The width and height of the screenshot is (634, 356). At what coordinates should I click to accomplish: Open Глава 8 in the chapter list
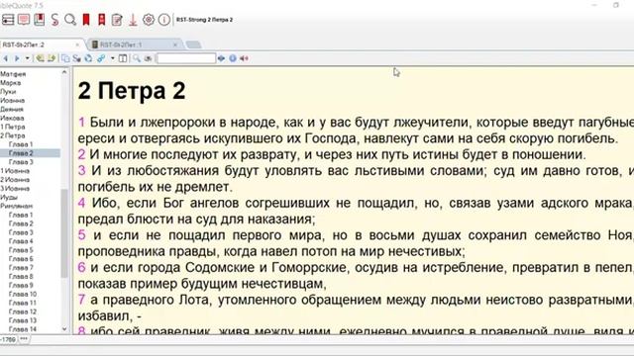pyautogui.click(x=21, y=277)
